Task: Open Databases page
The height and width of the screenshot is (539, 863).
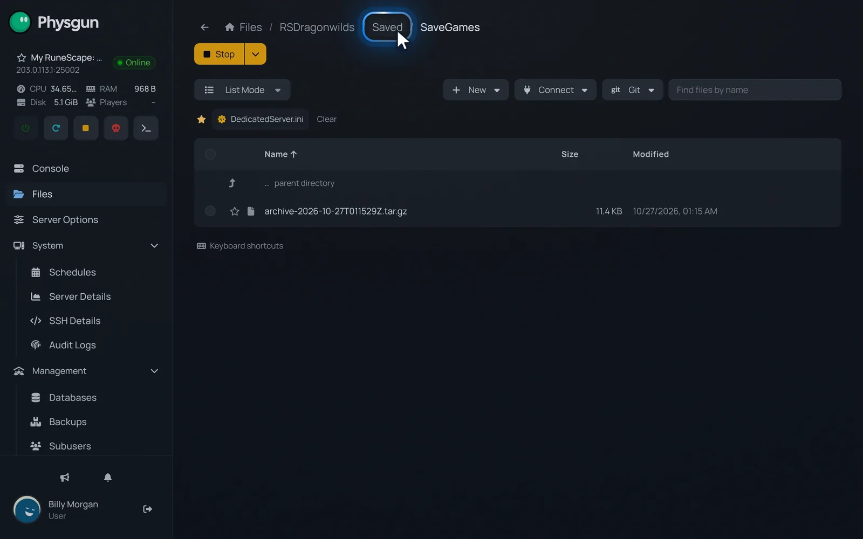Action: tap(73, 398)
